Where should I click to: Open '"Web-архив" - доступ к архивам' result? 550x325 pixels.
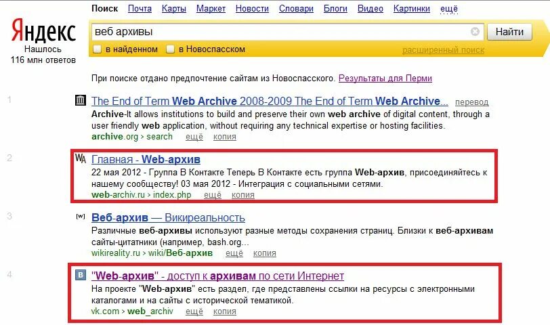pos(217,276)
